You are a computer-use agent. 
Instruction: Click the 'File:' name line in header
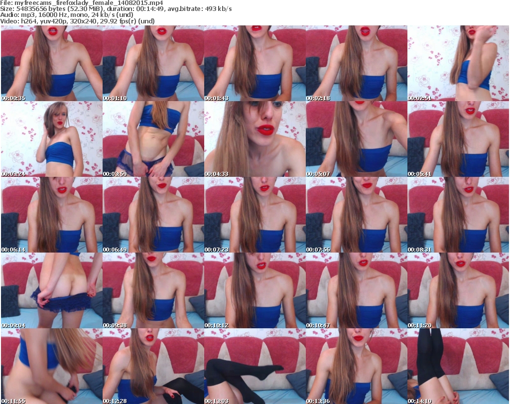(x=82, y=3)
